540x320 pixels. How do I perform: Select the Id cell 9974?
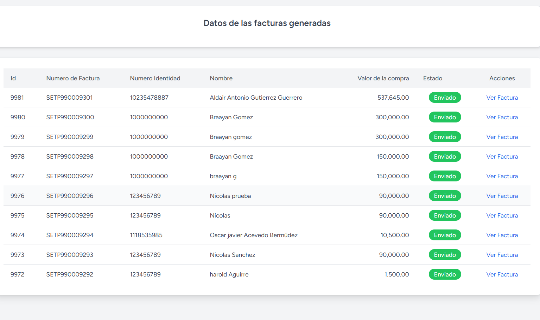coord(18,235)
